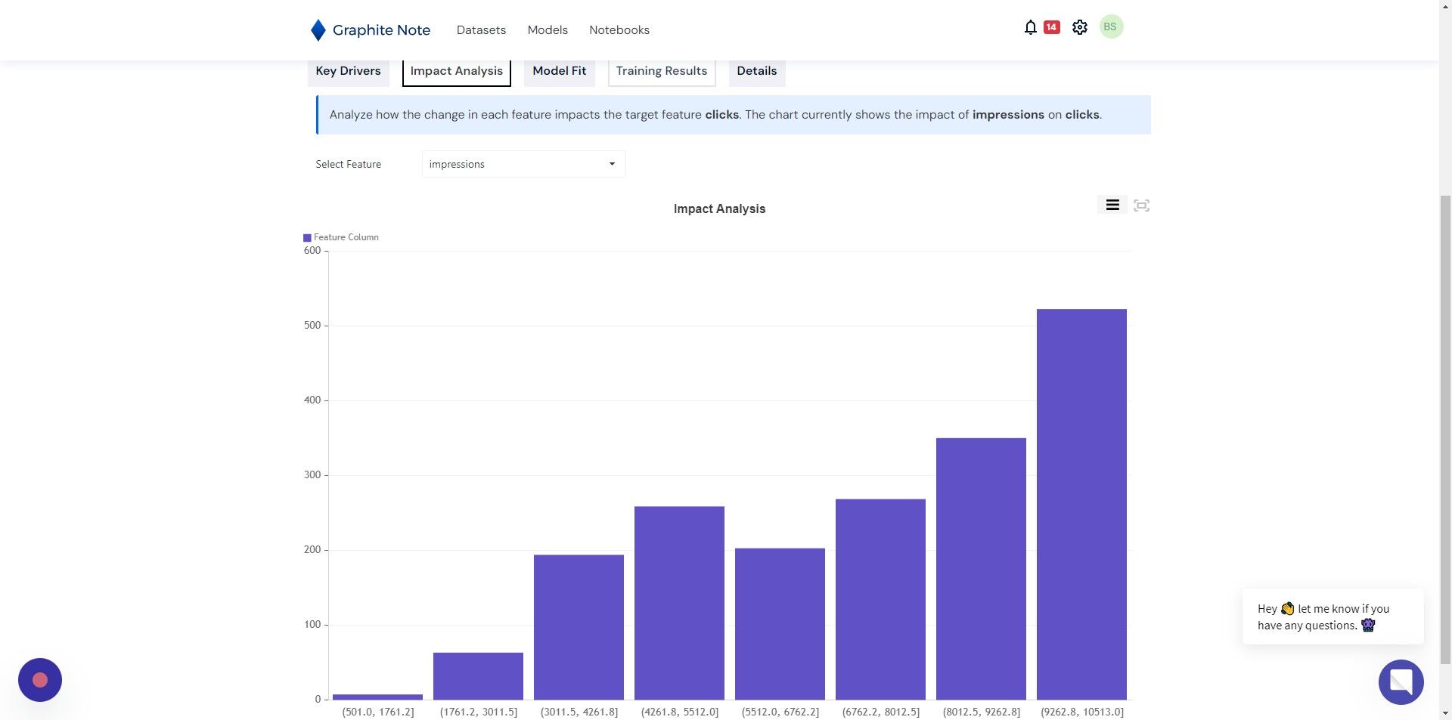
Task: Open the Models navigation link
Action: click(548, 30)
